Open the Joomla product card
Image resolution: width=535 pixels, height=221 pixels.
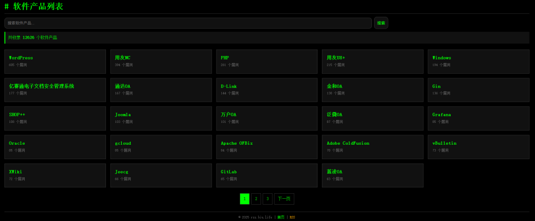click(161, 118)
